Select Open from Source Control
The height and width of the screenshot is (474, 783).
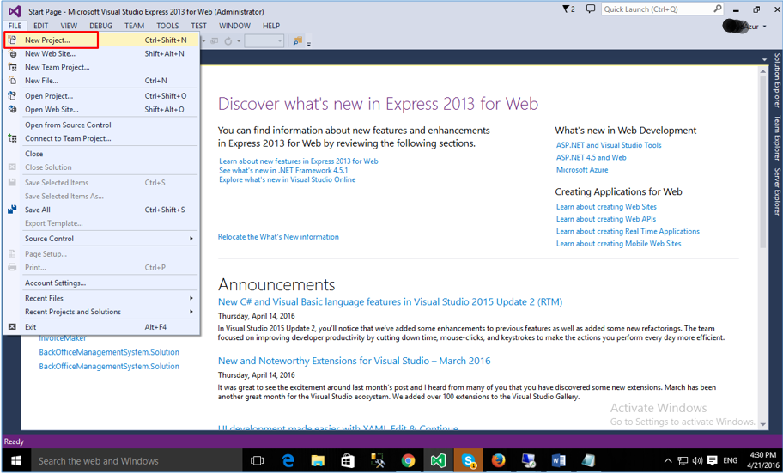point(100,125)
